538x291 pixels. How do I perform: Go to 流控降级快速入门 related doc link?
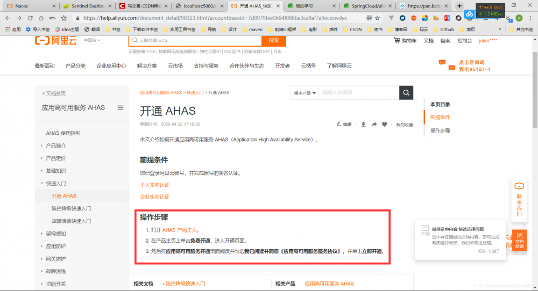pyautogui.click(x=185, y=283)
